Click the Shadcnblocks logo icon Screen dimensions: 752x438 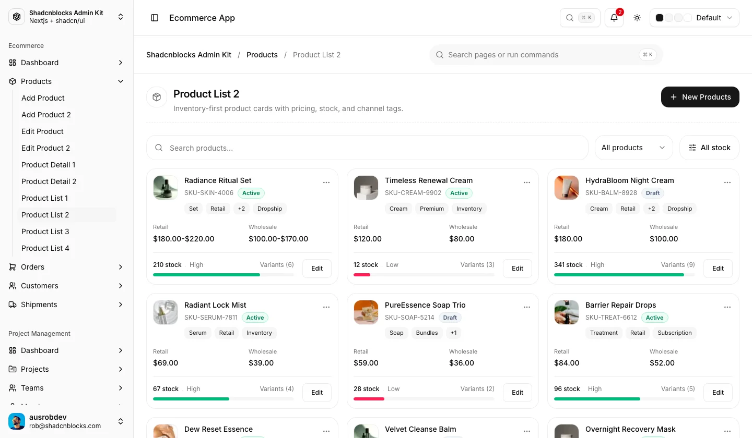pyautogui.click(x=17, y=17)
